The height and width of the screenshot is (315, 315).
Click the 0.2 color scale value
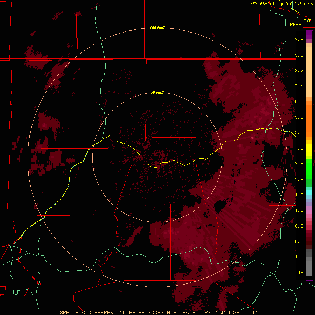[299, 226]
